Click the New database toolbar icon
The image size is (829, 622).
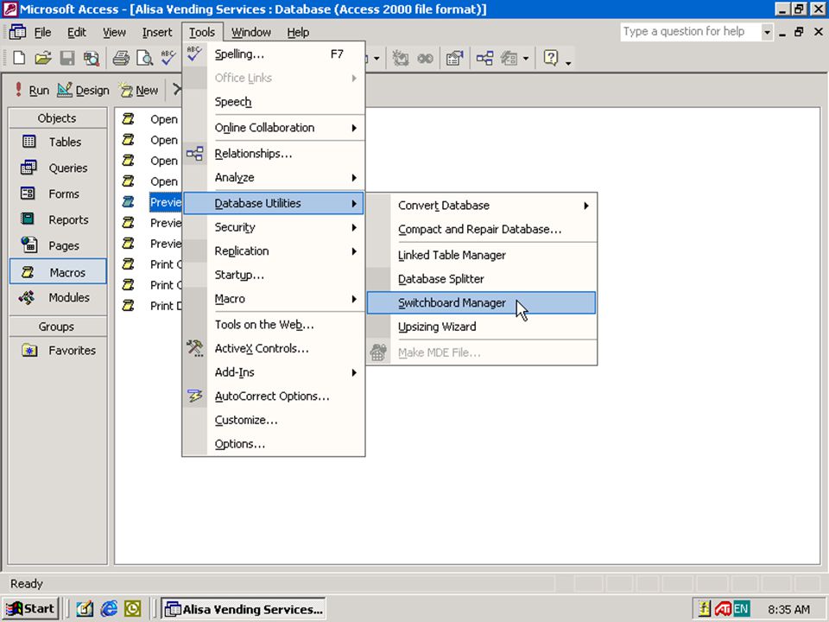click(x=19, y=58)
